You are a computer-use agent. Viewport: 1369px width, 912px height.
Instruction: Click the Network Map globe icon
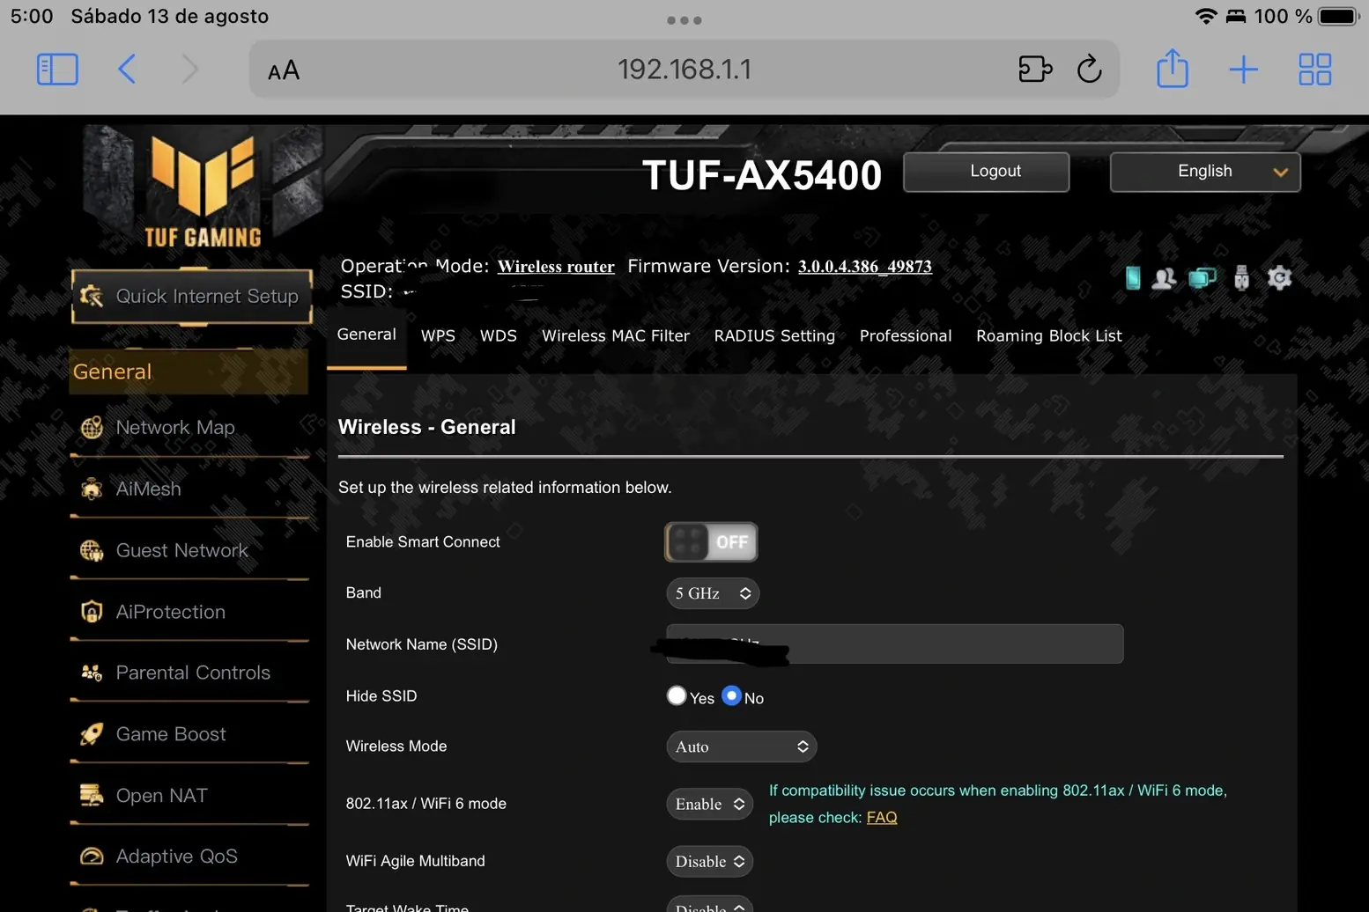(92, 428)
